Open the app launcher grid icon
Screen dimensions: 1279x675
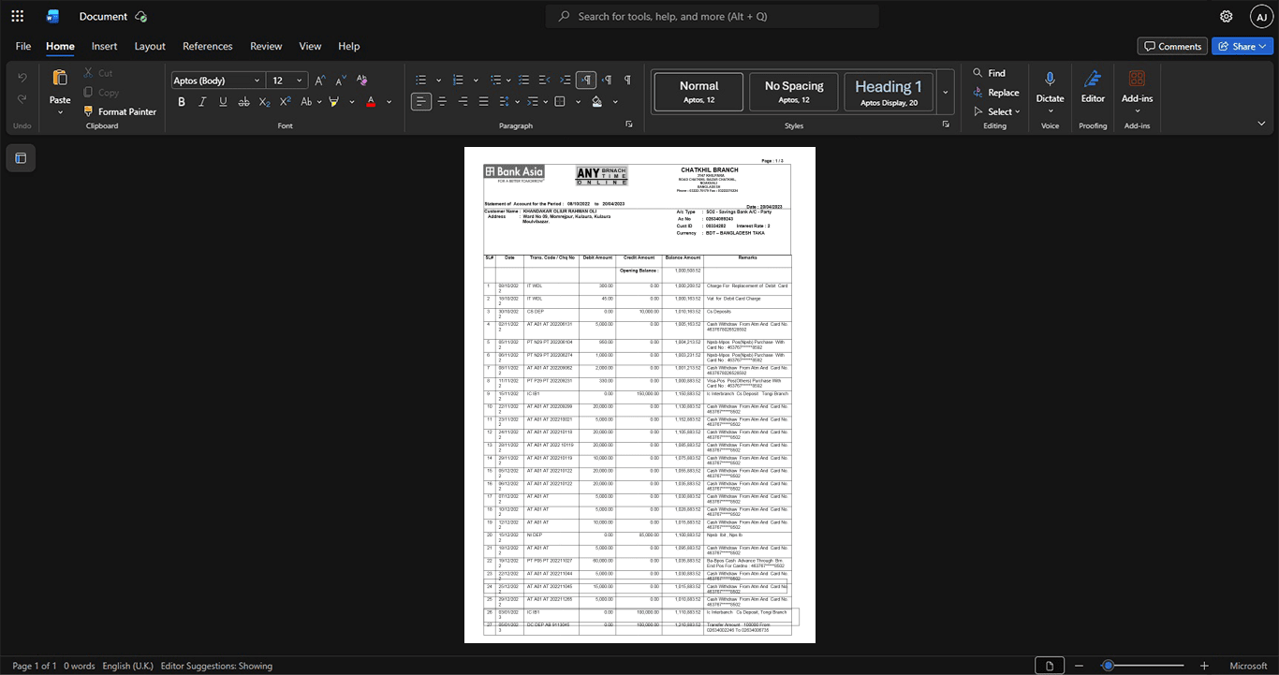(x=17, y=16)
